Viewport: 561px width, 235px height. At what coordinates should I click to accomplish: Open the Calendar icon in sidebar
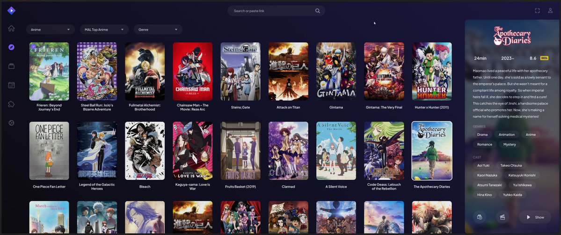click(x=11, y=85)
